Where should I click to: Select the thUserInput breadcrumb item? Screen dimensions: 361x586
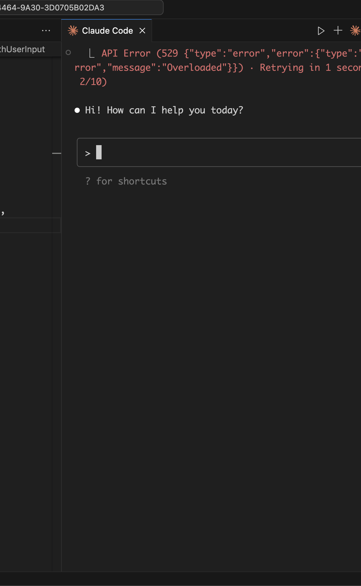click(x=22, y=49)
